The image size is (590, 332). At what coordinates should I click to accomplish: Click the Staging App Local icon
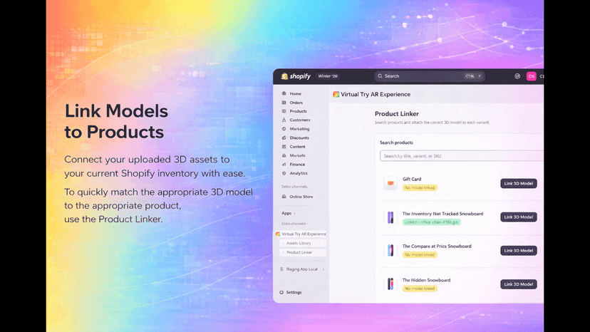tap(281, 269)
